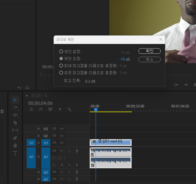The width and height of the screenshot is (196, 184).
Task: Toggle V1 source patching button
Action: (x=31, y=143)
